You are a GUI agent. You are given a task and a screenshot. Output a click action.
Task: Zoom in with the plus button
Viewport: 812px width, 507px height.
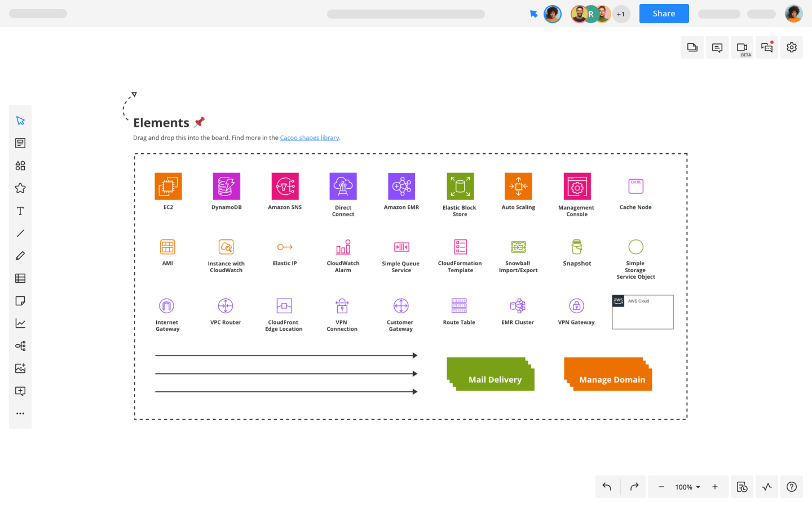715,487
